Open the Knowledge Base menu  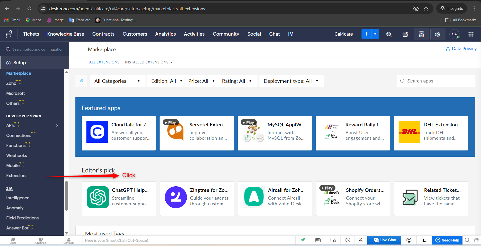(66, 34)
